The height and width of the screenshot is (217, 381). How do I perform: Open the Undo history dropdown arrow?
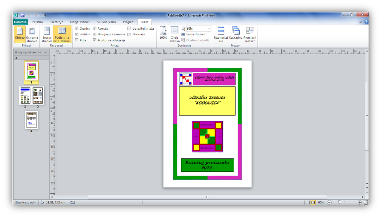32,15
